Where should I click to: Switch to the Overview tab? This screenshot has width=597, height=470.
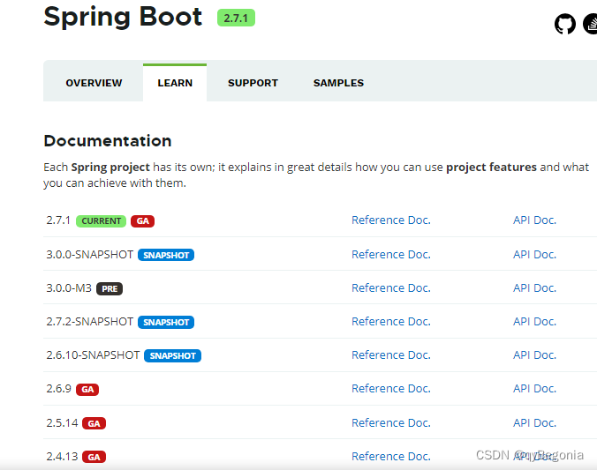(x=94, y=83)
